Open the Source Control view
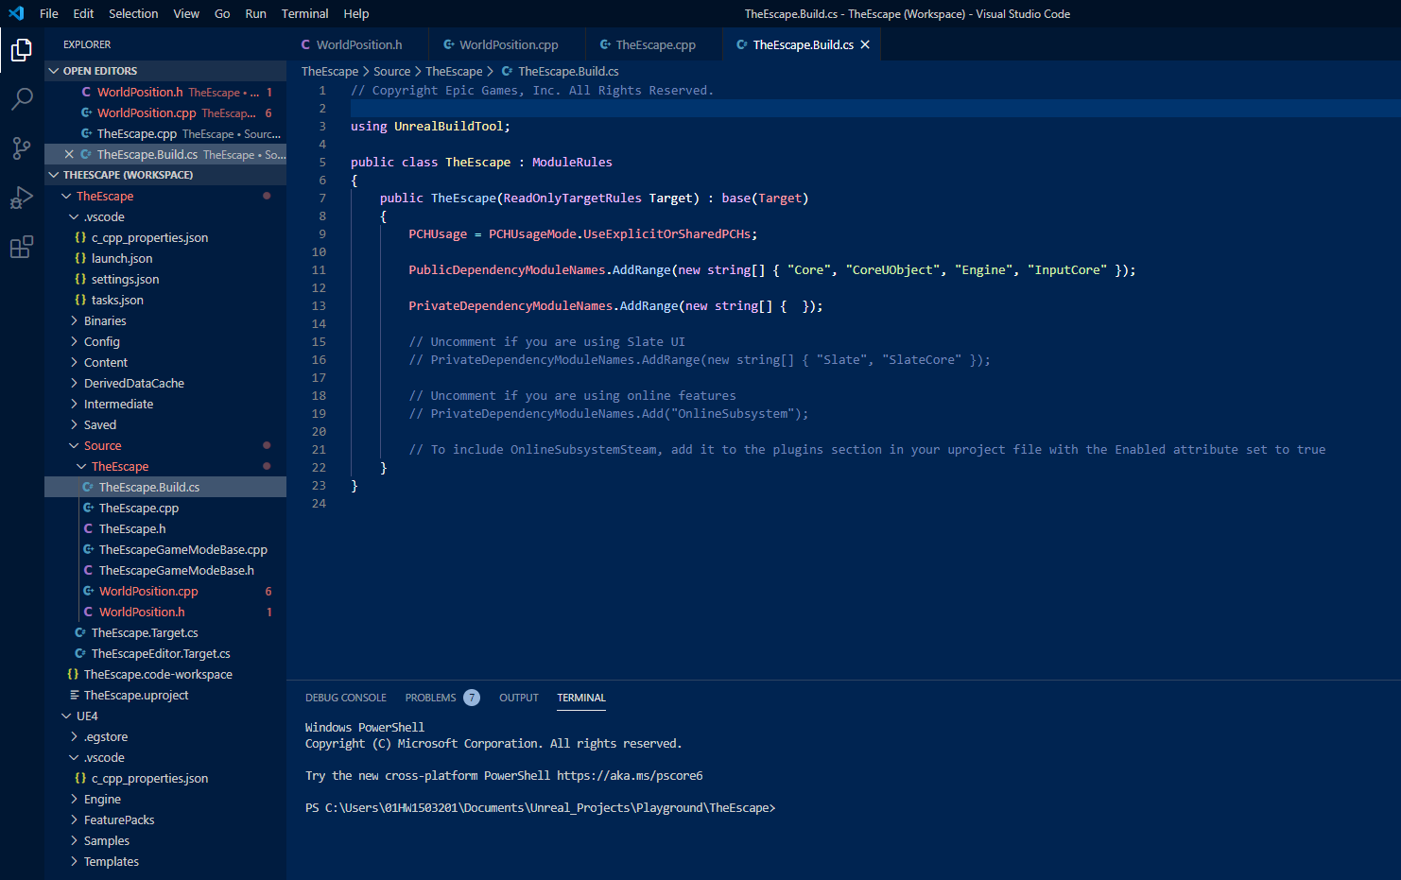1401x880 pixels. tap(21, 148)
